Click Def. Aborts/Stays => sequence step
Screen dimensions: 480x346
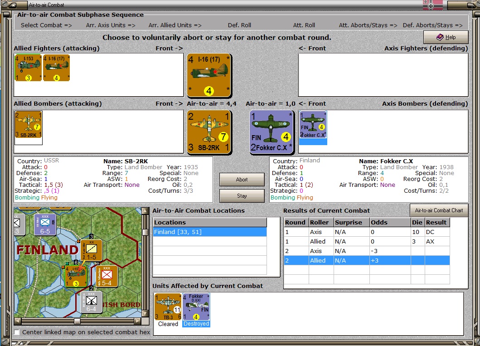[x=432, y=25]
